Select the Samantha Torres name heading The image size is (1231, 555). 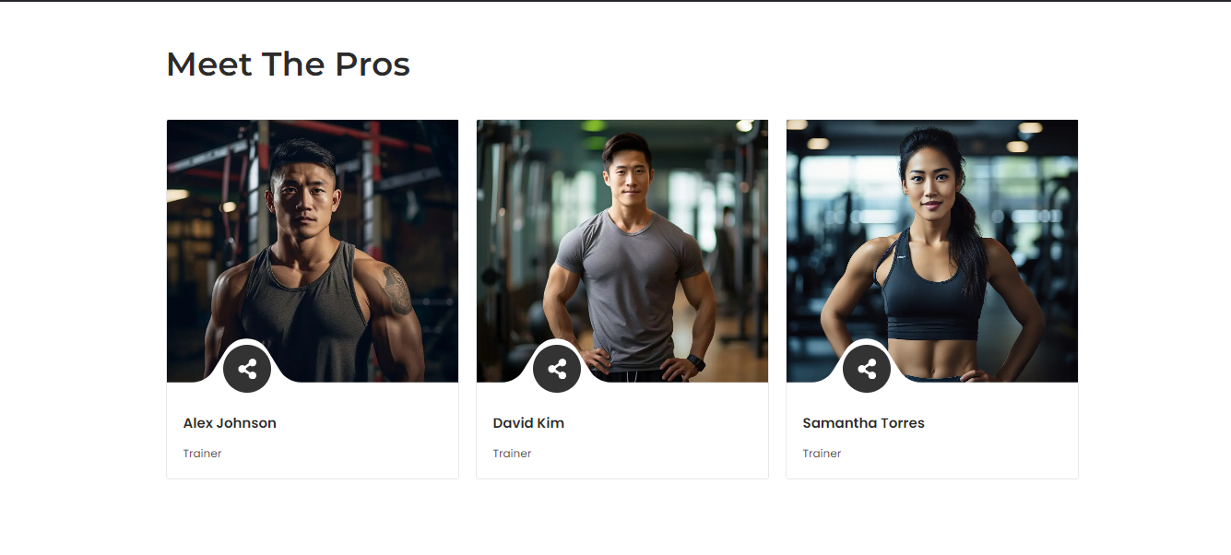click(863, 423)
